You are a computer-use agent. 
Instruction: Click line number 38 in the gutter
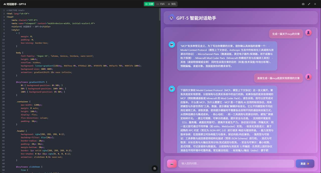(4, 131)
